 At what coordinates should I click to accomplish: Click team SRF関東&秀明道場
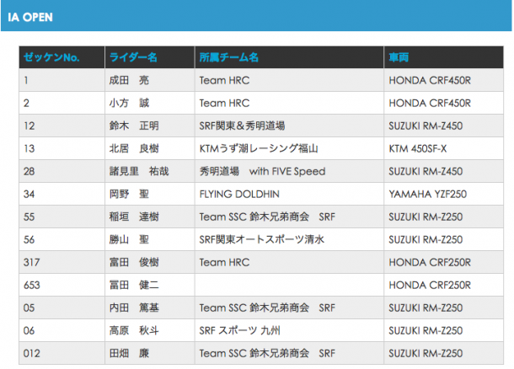[242, 126]
